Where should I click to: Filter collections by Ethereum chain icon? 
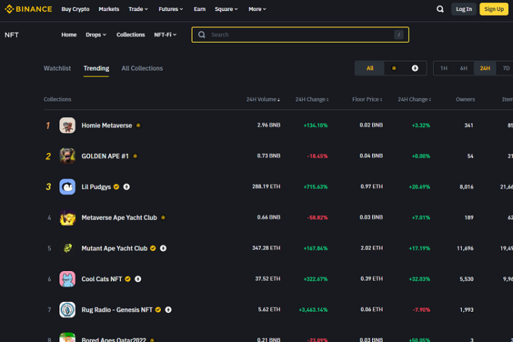(415, 68)
